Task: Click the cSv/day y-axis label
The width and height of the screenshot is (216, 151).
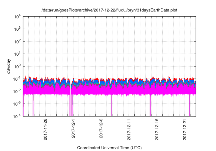Action: click(x=8, y=66)
